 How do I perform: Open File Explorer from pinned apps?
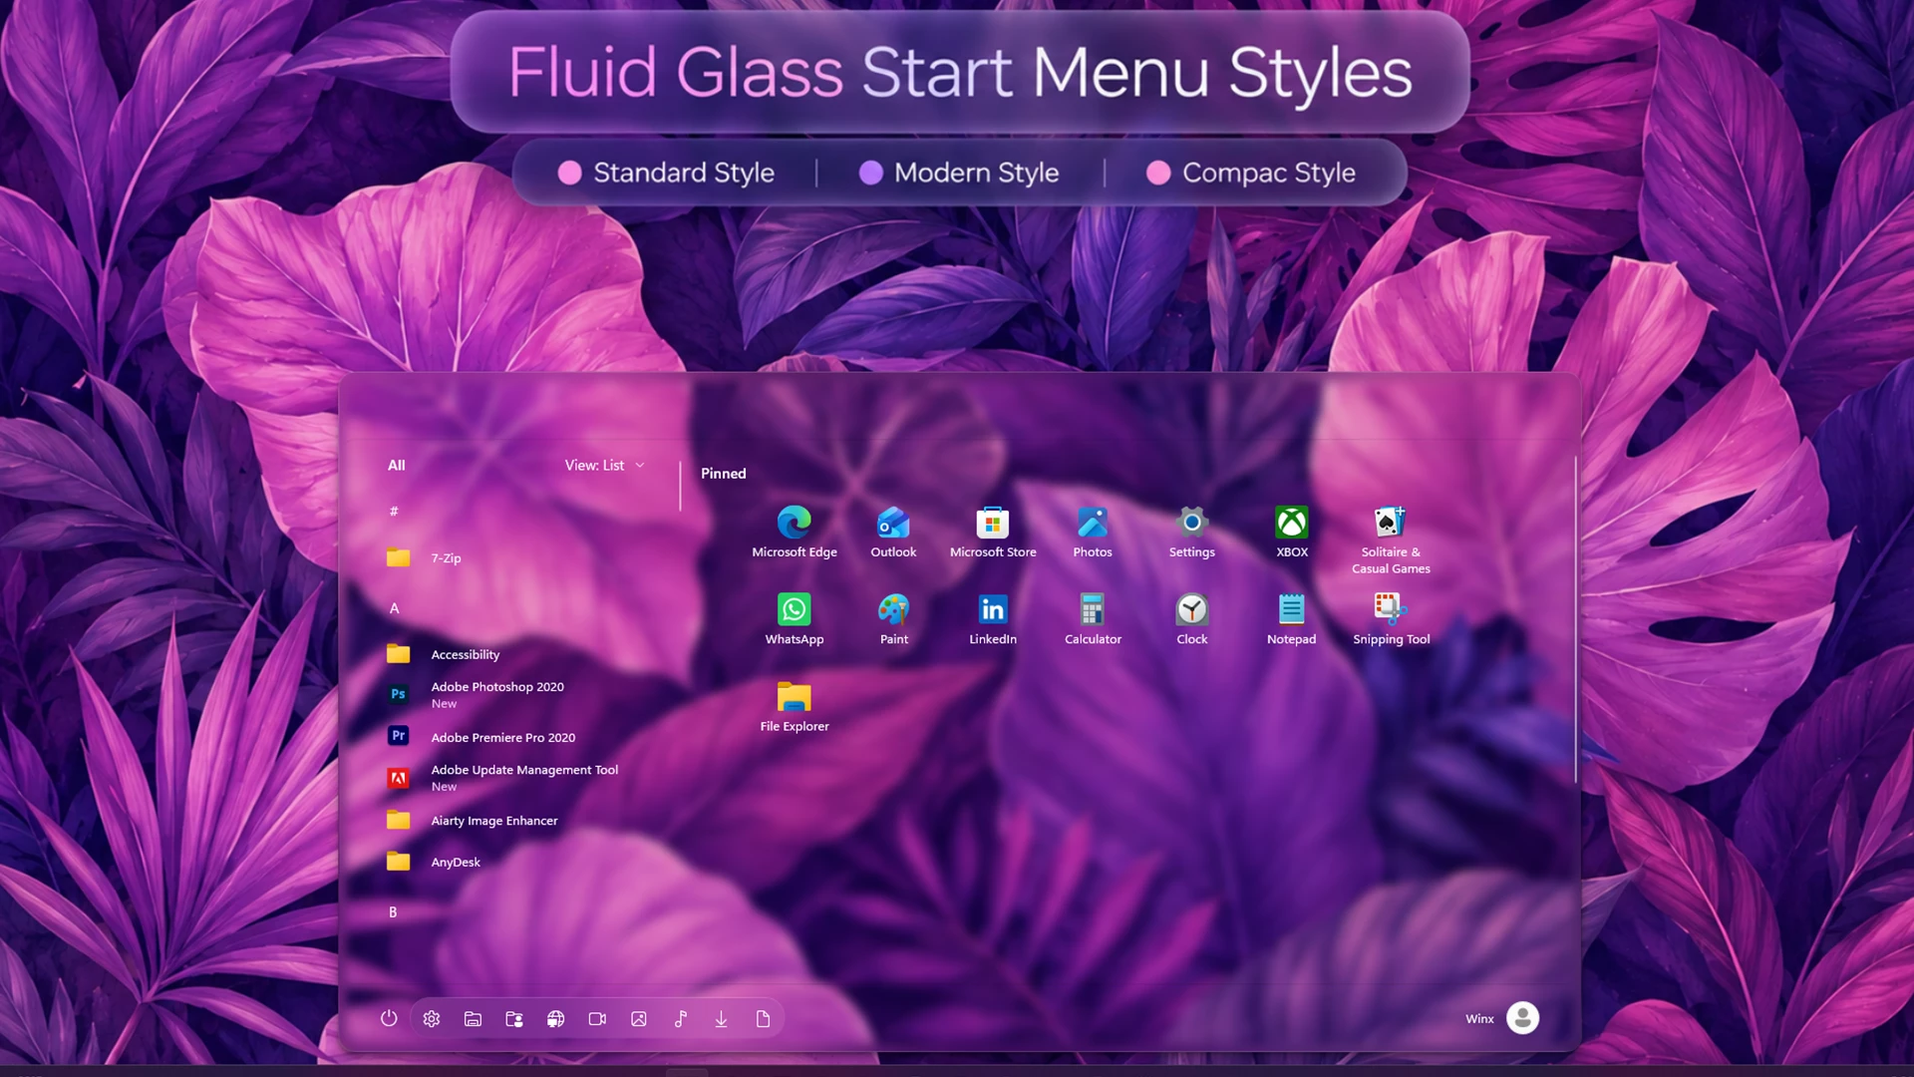795,708
